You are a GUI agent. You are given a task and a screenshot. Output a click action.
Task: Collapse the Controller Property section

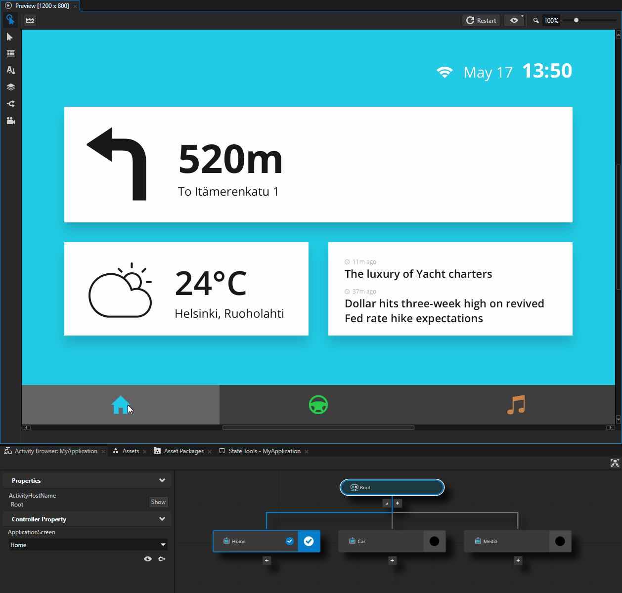[162, 519]
